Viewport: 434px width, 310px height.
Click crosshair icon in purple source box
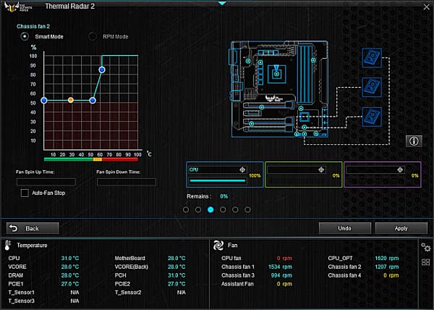[400, 169]
